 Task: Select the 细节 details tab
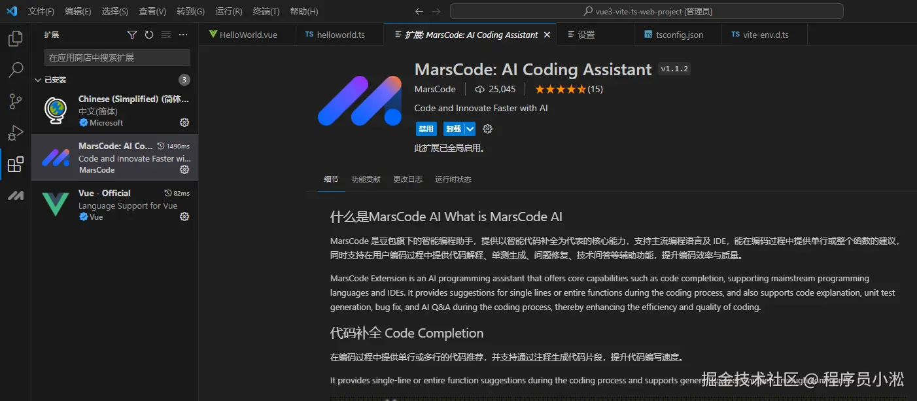point(331,179)
